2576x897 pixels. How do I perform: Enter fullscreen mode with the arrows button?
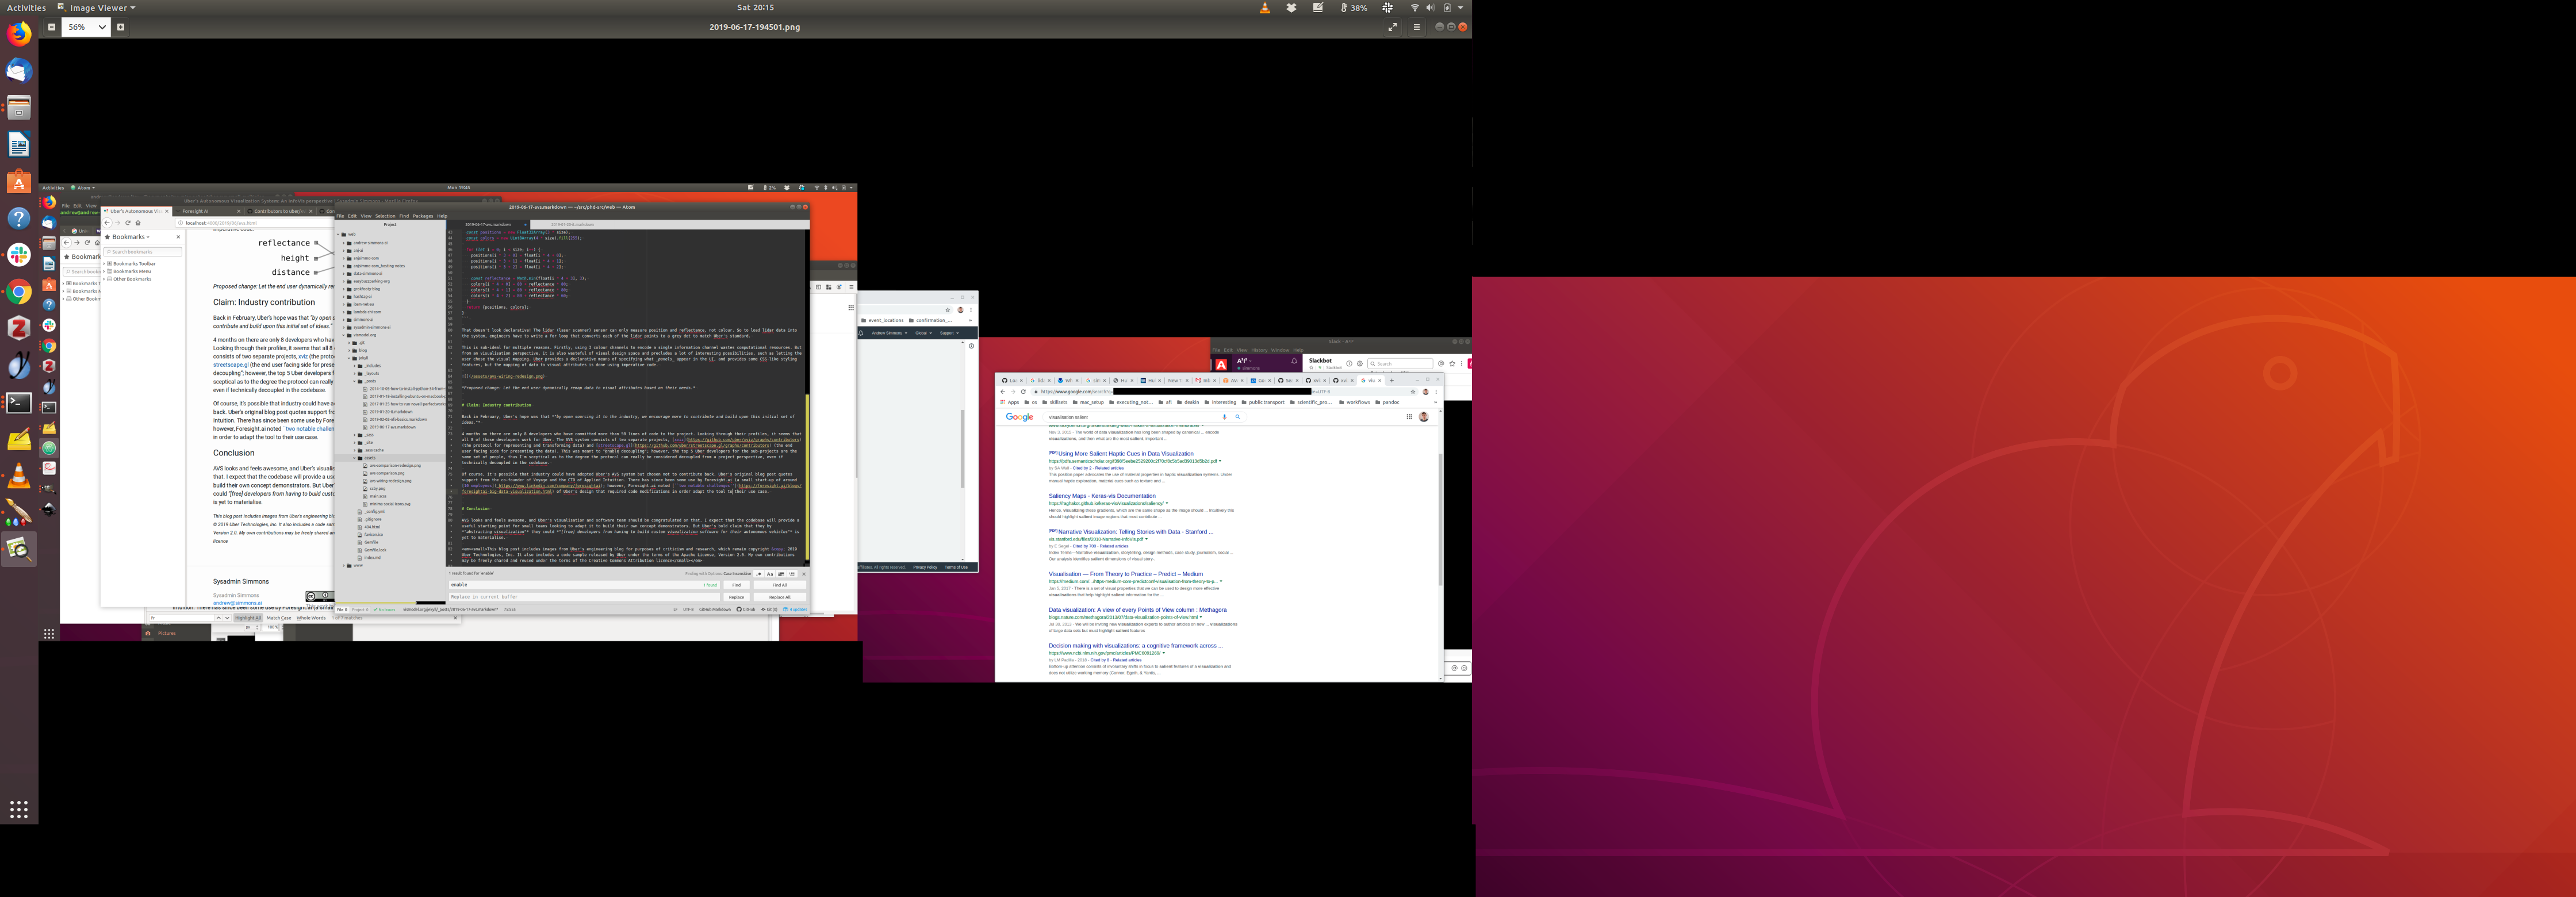[x=1392, y=27]
